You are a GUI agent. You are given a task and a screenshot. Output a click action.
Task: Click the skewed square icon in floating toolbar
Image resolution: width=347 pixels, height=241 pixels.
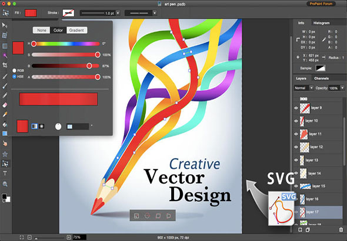pyautogui.click(x=158, y=216)
